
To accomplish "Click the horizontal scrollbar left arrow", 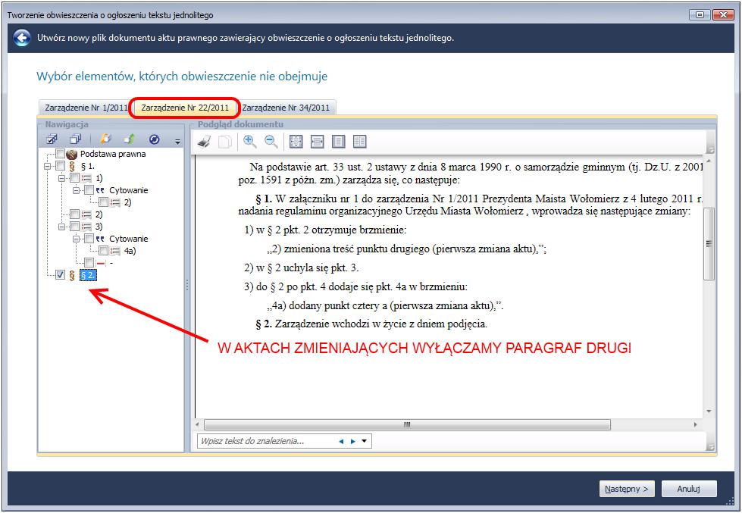I will point(197,425).
